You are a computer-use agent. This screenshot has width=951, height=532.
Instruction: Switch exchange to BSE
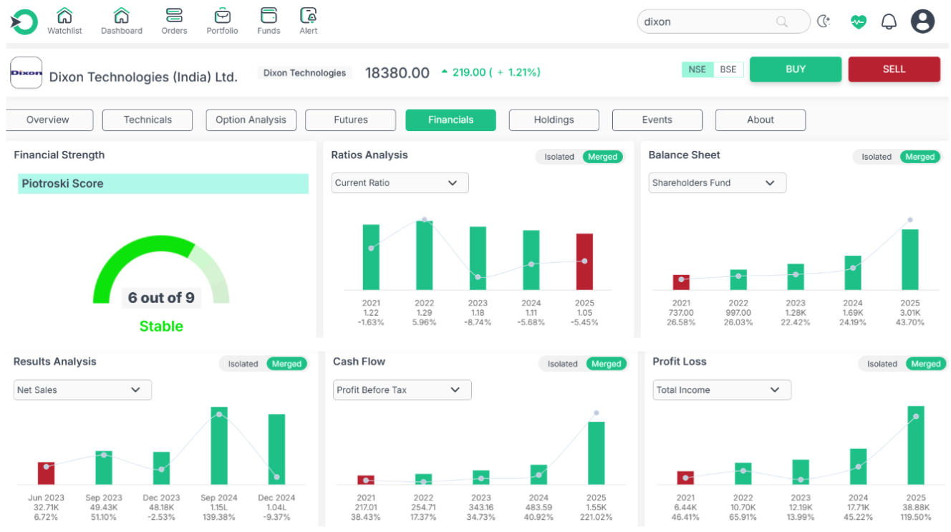(x=728, y=69)
